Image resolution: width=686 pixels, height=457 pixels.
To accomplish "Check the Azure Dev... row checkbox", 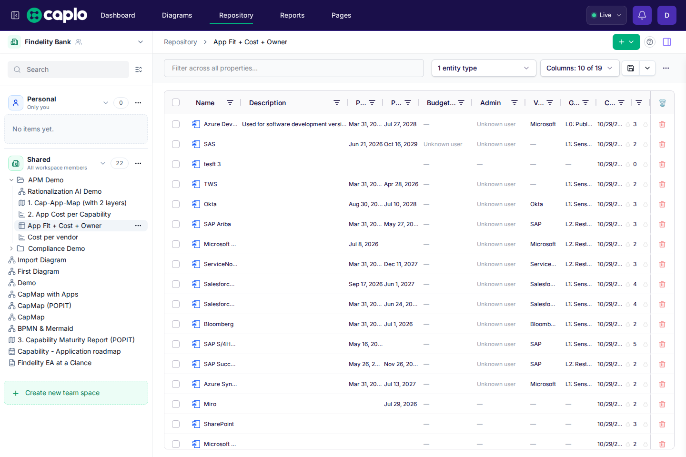I will 176,124.
